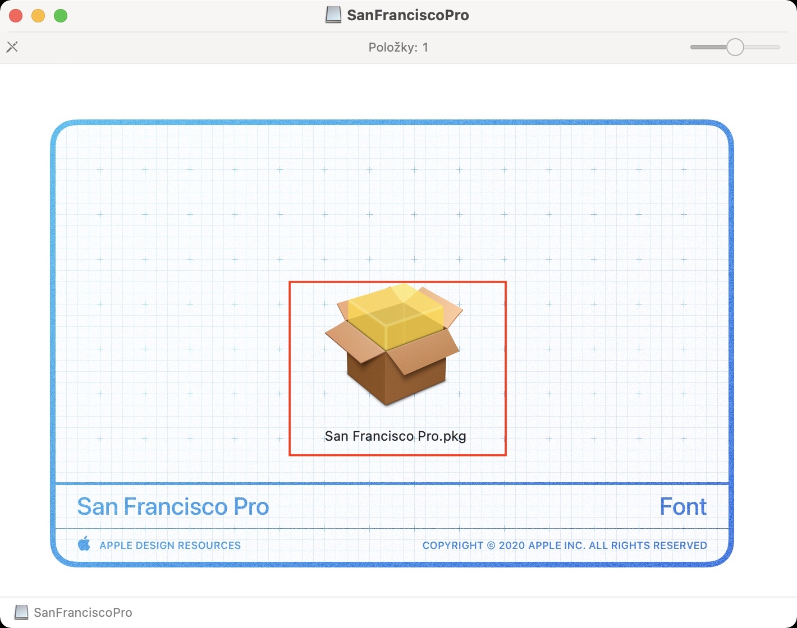The height and width of the screenshot is (628, 797).
Task: Select 'SanFranciscoPro' in the bottom path bar
Action: (83, 612)
